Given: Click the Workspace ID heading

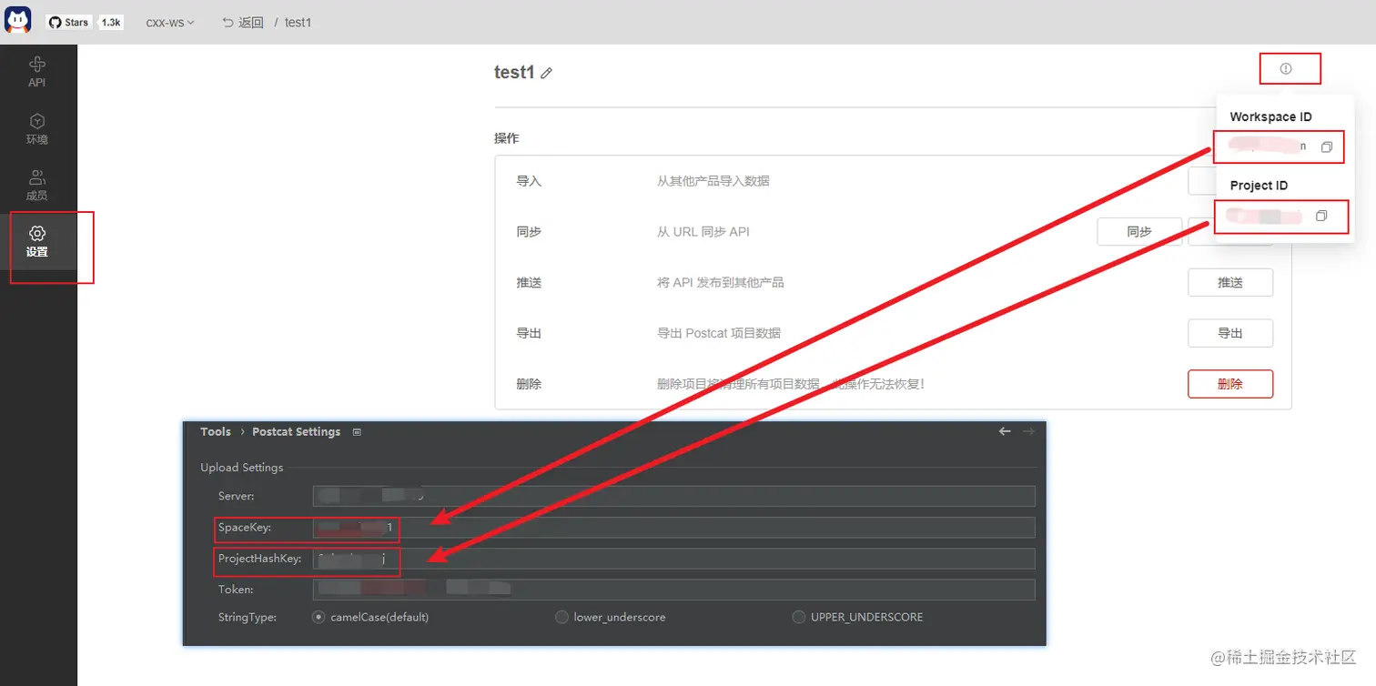Looking at the screenshot, I should click(1270, 116).
